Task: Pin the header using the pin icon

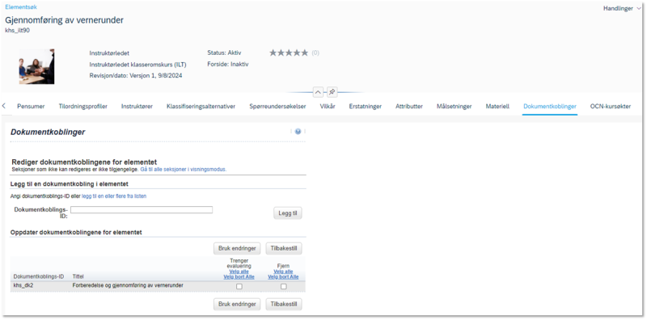Action: [332, 93]
